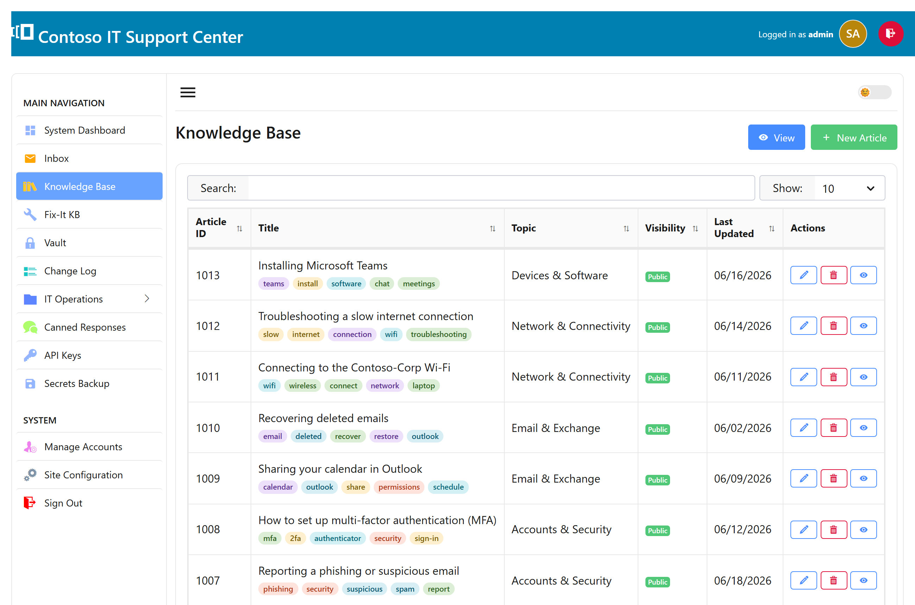Open Canned Responses page
915x605 pixels.
pyautogui.click(x=89, y=327)
